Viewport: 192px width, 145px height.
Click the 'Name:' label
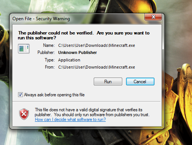point(49,45)
